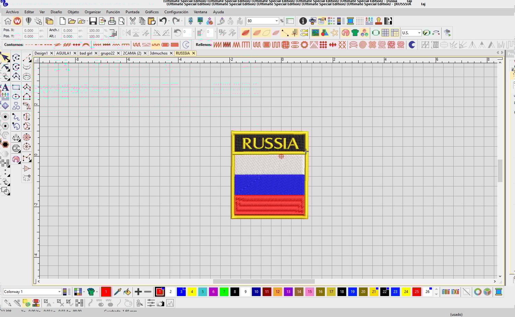Open the Diseño menu
Viewport: 515px width, 317px height.
pyautogui.click(x=56, y=12)
